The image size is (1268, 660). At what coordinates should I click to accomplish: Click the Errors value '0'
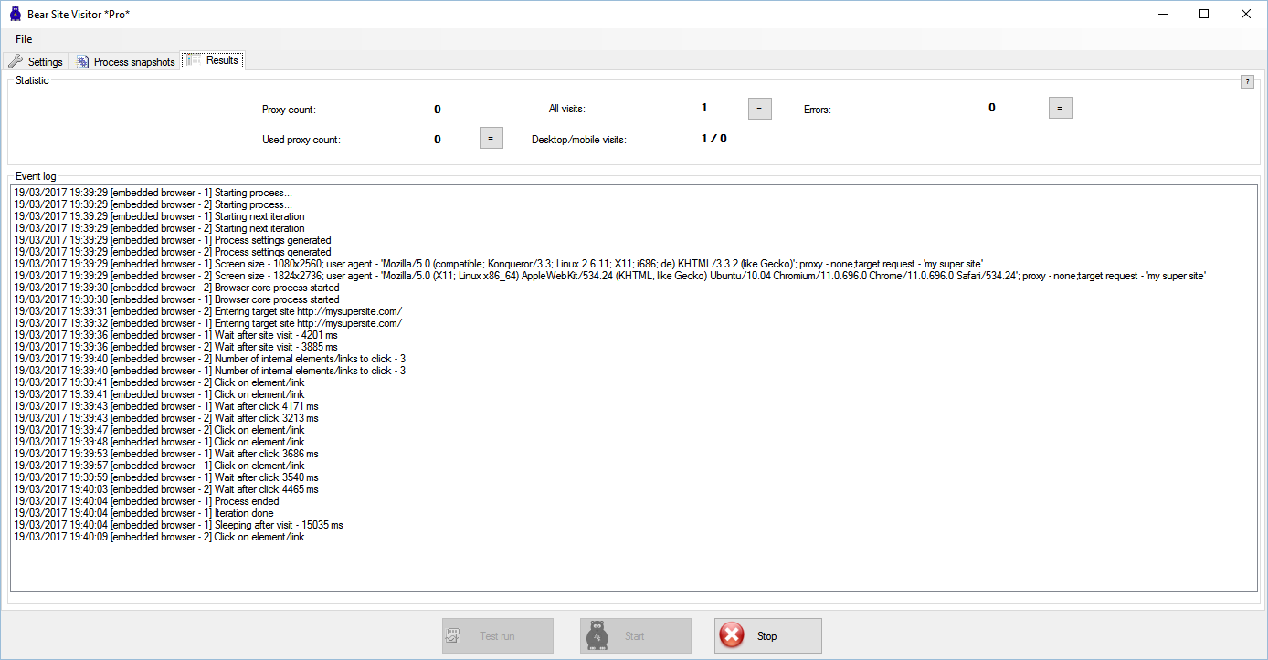coord(992,108)
